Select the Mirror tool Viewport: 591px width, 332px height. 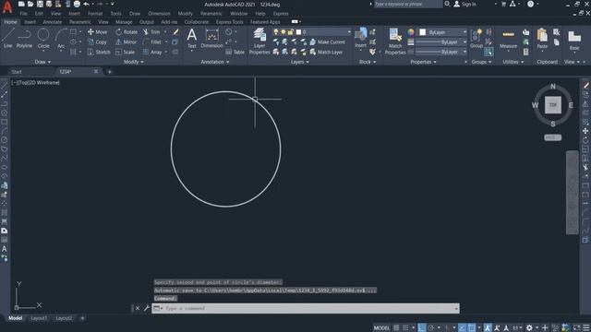[126, 42]
